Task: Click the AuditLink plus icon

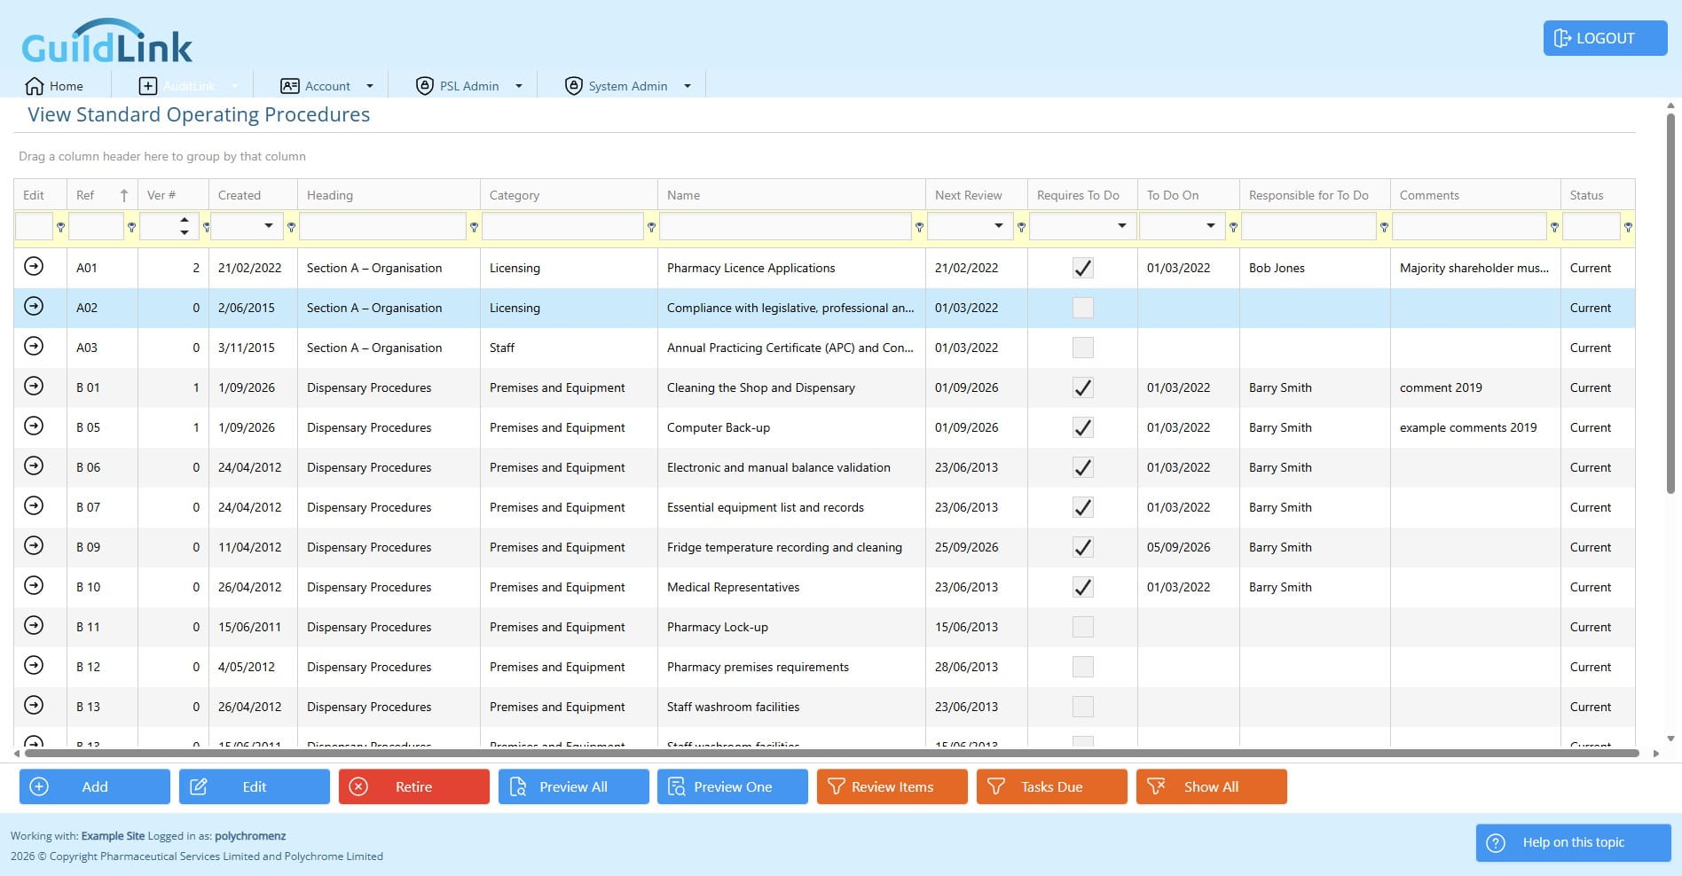Action: (x=148, y=86)
